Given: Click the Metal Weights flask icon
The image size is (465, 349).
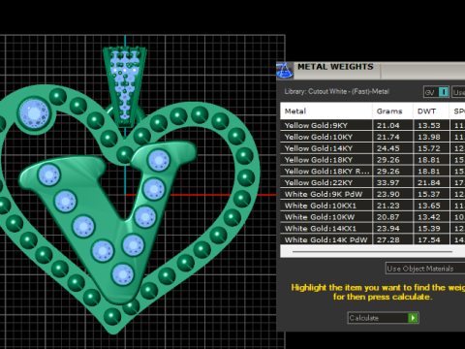Looking at the screenshot, I should pos(285,71).
